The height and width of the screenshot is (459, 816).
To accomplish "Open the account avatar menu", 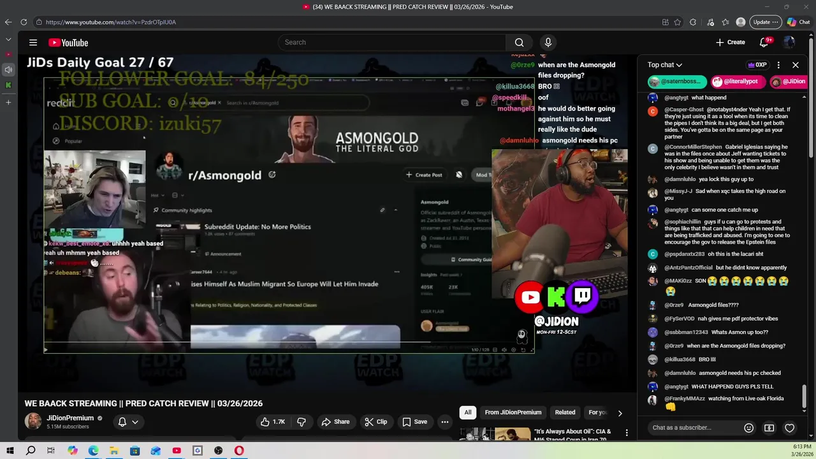I will (789, 43).
